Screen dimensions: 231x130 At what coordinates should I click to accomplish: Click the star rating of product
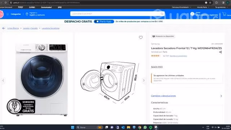coord(156,56)
